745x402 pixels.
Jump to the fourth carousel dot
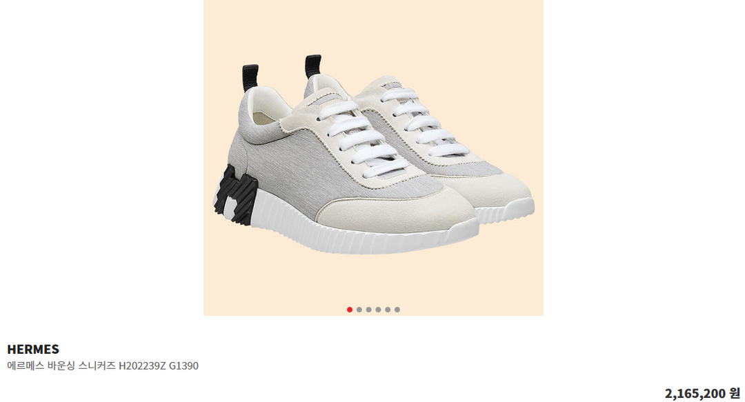click(x=378, y=310)
